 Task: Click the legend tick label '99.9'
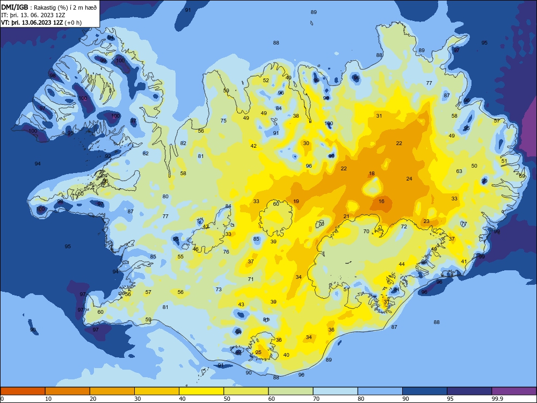pos(497,399)
